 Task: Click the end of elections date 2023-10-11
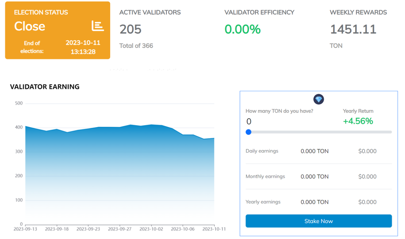pyautogui.click(x=83, y=43)
